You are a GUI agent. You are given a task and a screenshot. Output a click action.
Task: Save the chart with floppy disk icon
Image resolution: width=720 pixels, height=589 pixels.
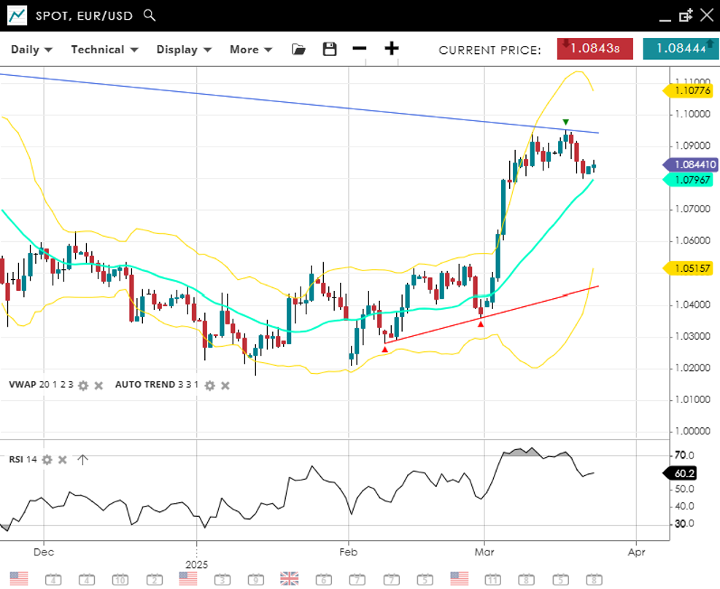[x=330, y=49]
